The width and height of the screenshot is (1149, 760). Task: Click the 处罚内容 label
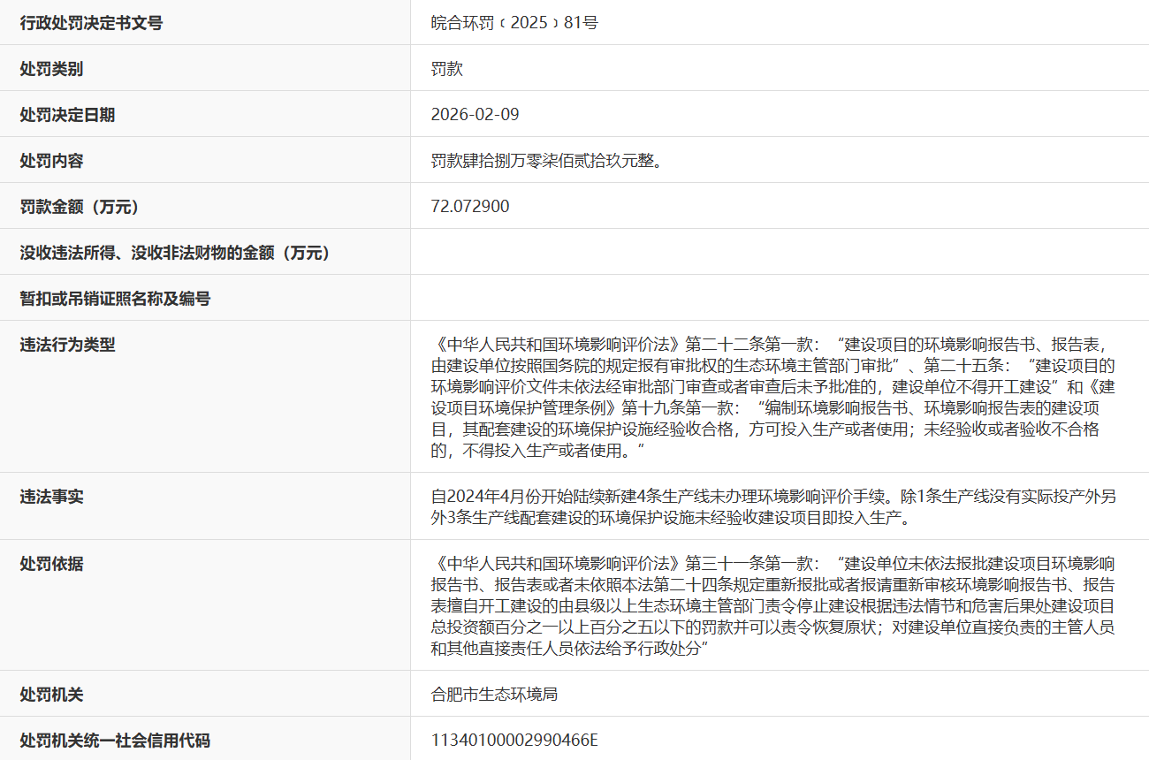pos(51,161)
